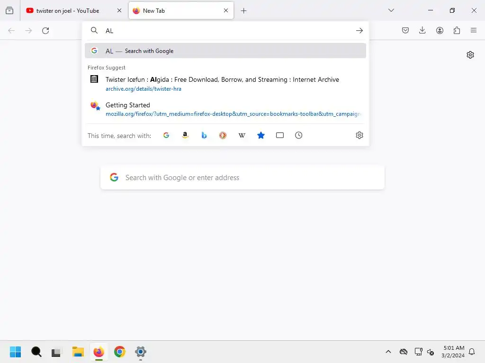485x363 pixels.
Task: Open Firefox View button
Action: click(x=9, y=10)
